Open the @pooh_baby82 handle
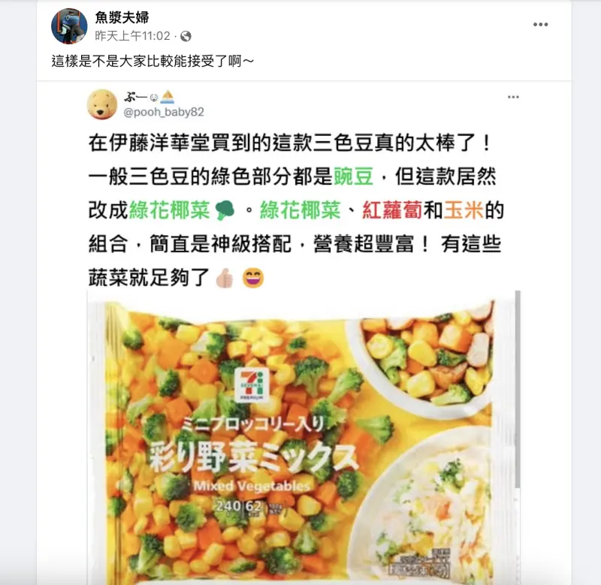Screen dimensions: 601x585 point(164,112)
